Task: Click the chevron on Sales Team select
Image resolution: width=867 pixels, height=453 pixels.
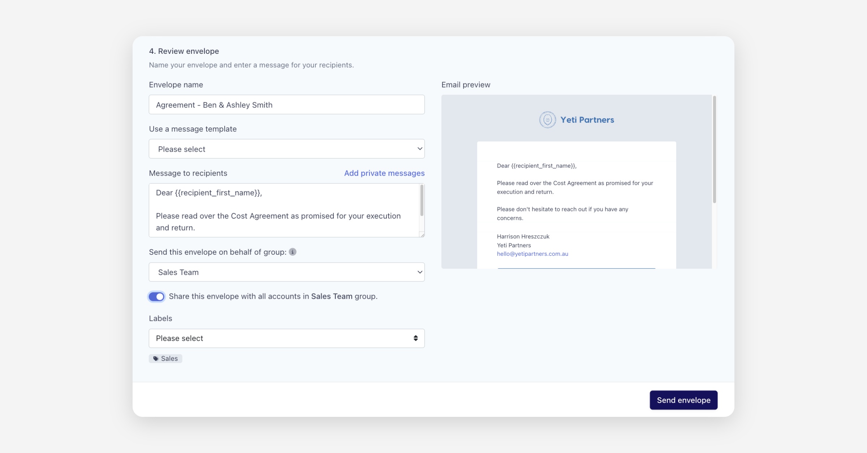Action: [x=419, y=272]
